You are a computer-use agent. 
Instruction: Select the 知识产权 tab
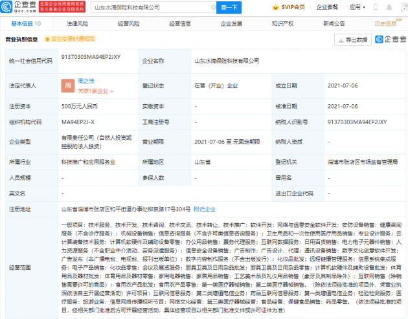283,23
